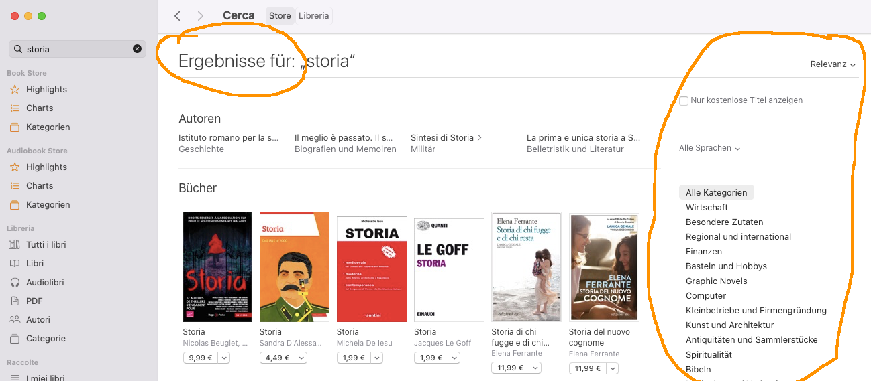Screen dimensions: 871x381
Task: Clear the storia search field
Action: tap(137, 49)
